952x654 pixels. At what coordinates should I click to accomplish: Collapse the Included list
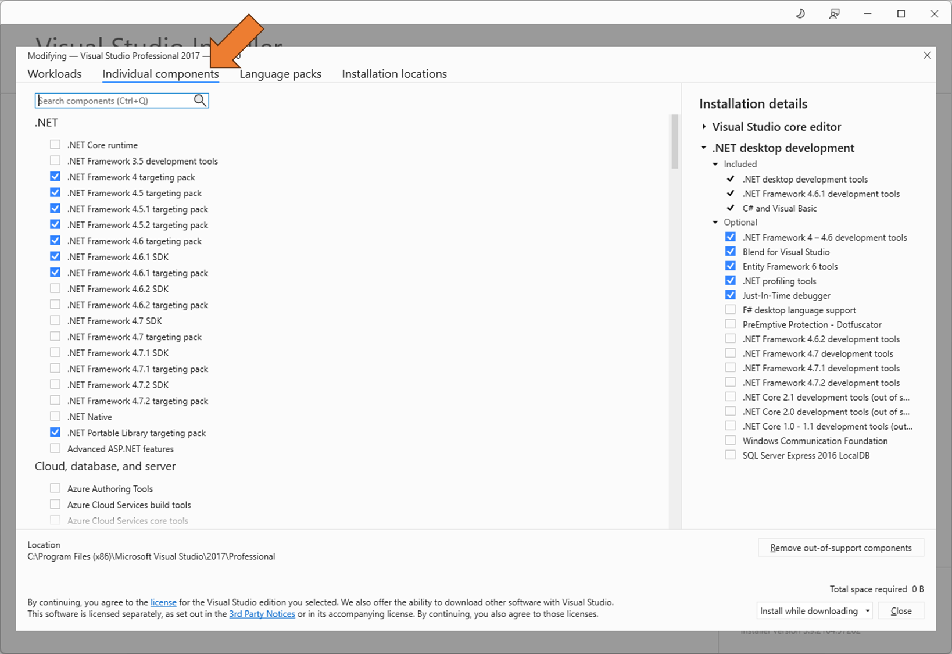[715, 164]
